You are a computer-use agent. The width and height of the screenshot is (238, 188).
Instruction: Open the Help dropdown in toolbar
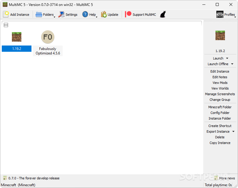90,15
